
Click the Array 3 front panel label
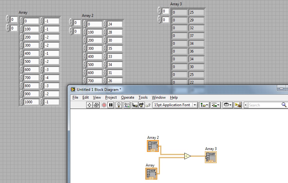click(x=176, y=4)
